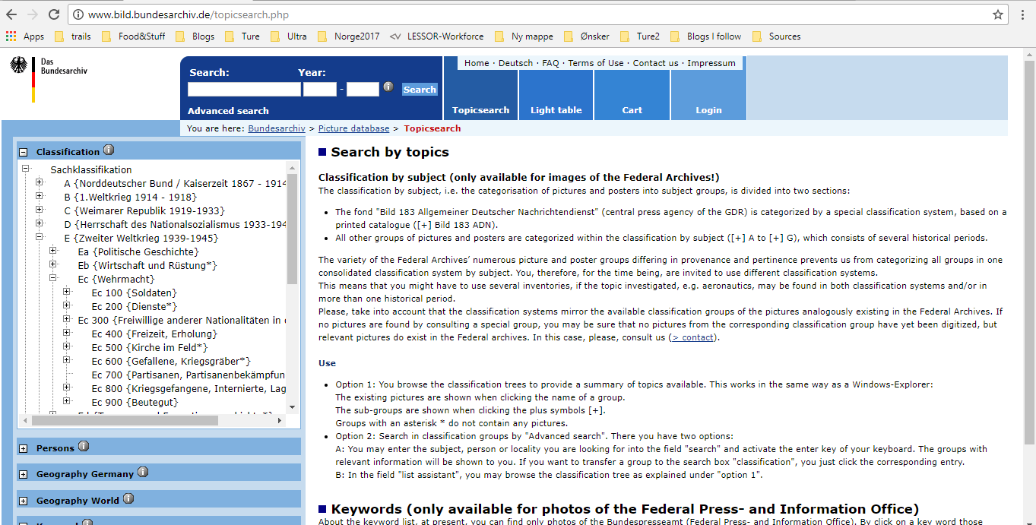Open the LESSOR-Workforce bookmark
The width and height of the screenshot is (1036, 525).
(x=436, y=36)
